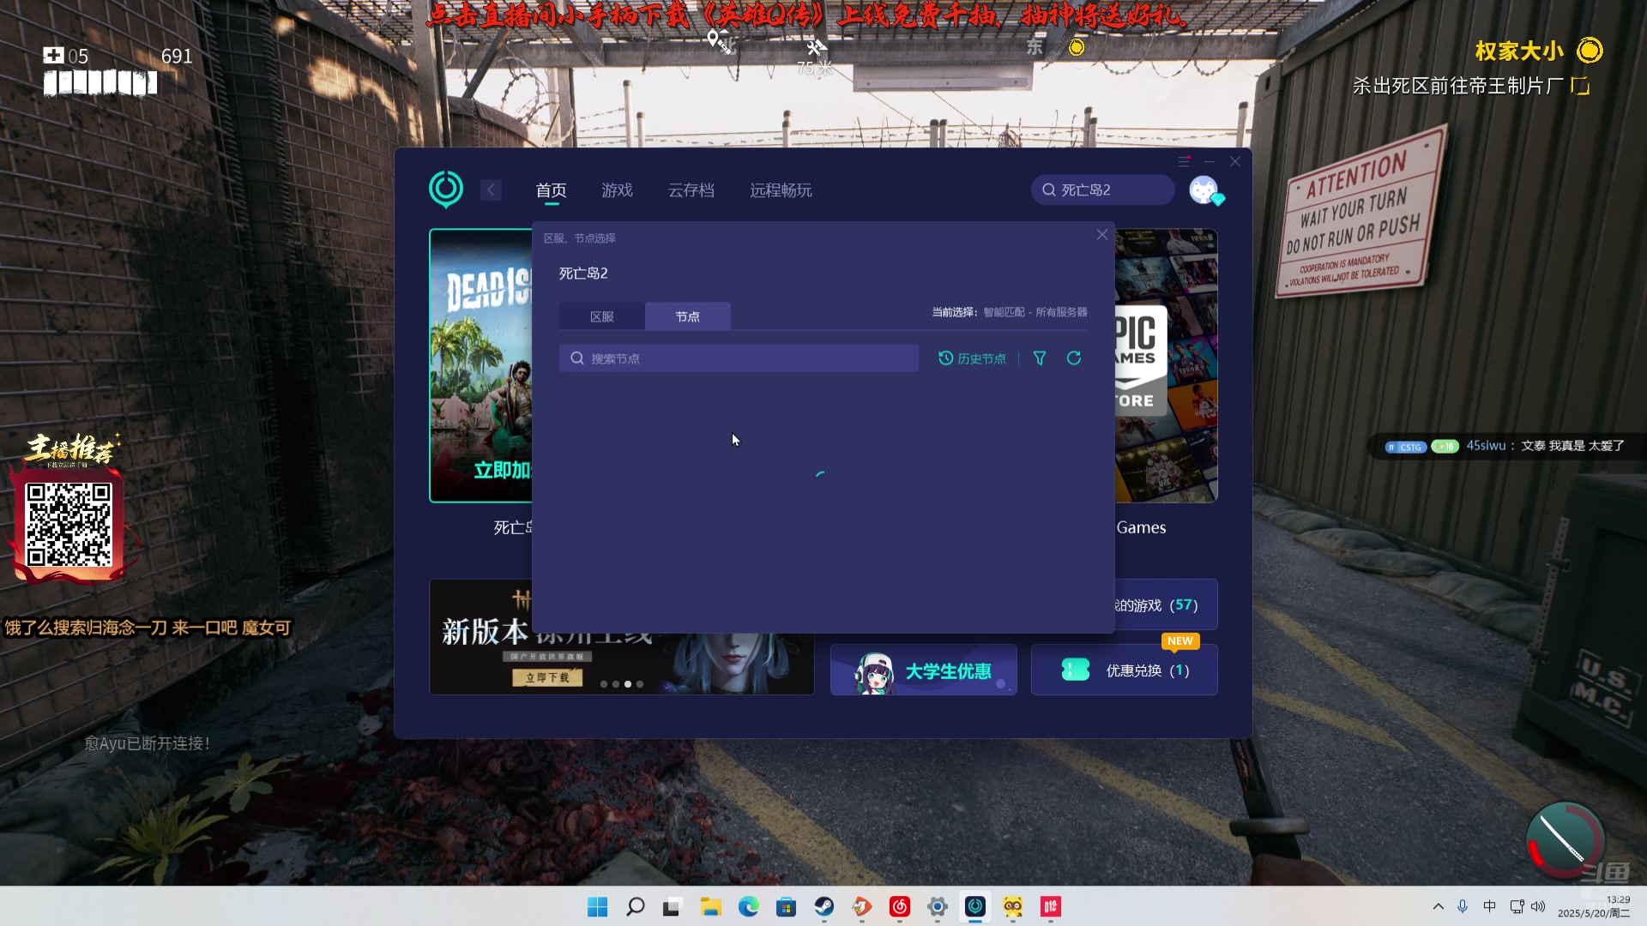Open the user avatar profile
Viewport: 1647px width, 926px height.
pyautogui.click(x=1204, y=189)
